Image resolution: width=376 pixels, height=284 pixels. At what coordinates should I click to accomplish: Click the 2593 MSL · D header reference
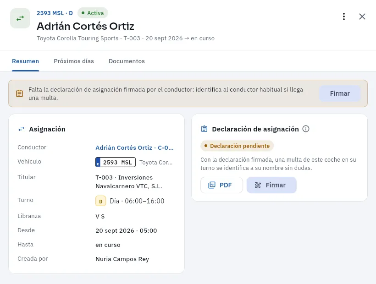(55, 13)
